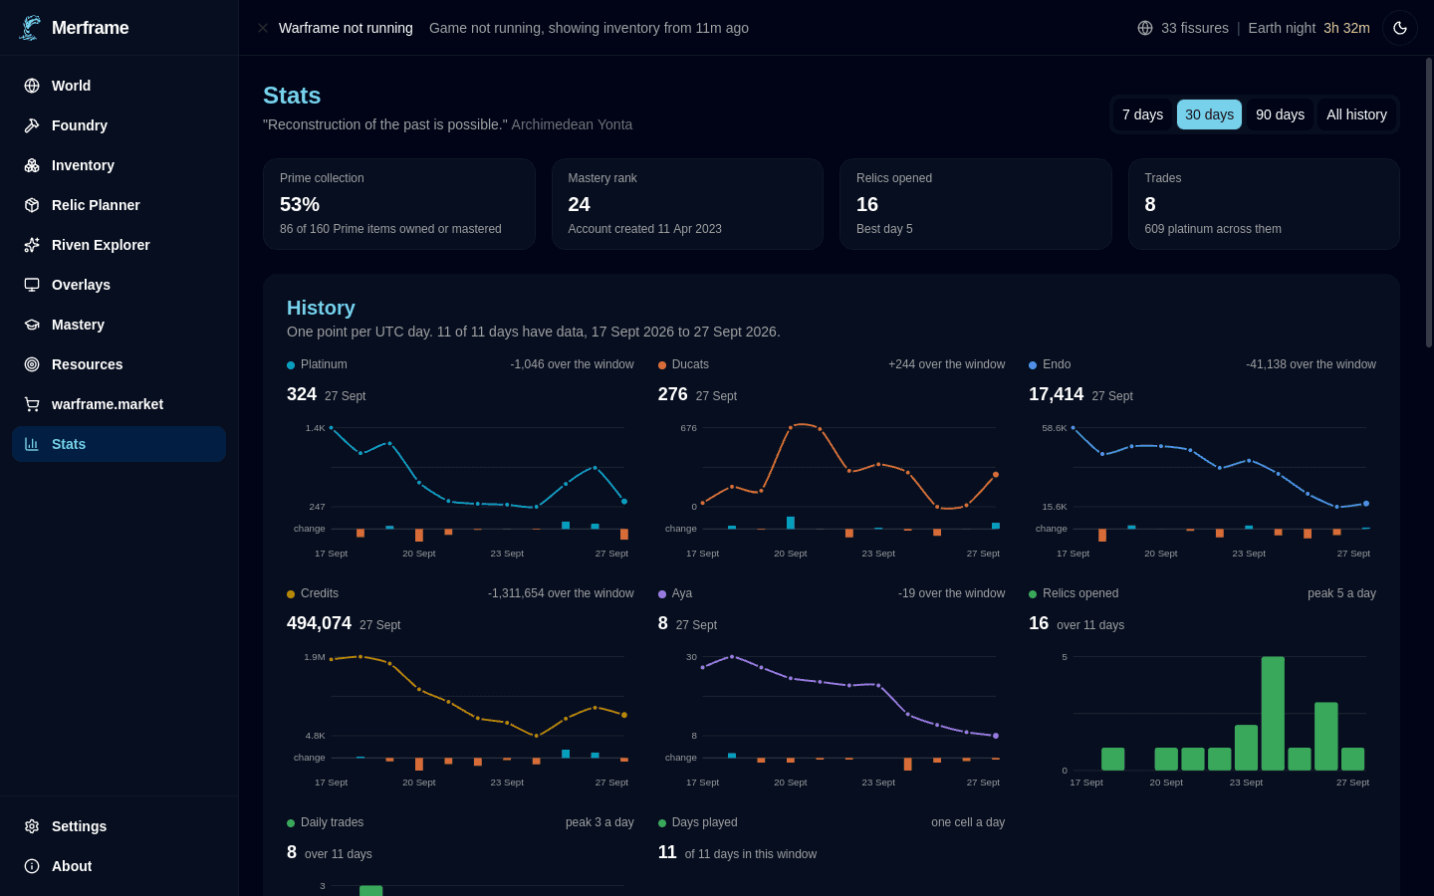This screenshot has width=1434, height=896.
Task: Click the Archimedean Yonta quote attribution
Action: tap(572, 124)
